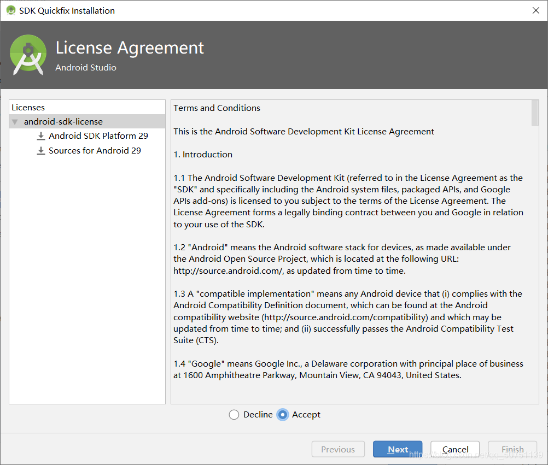Screen dimensions: 548x465
Task: Click 'Suite (CTS).' line in license text
Action: tap(196, 340)
